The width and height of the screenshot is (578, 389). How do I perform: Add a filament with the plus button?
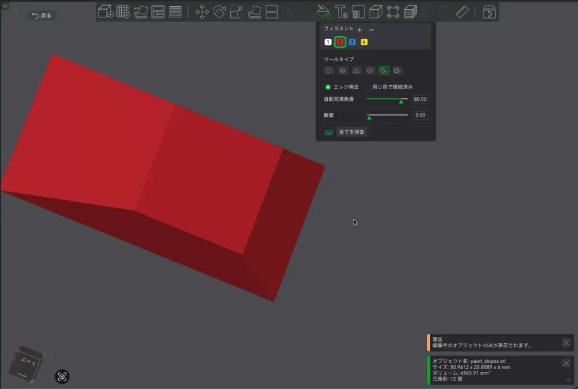[x=360, y=29]
